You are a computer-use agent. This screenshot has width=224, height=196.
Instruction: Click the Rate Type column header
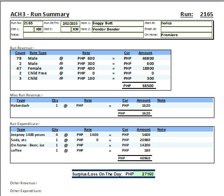38,53
